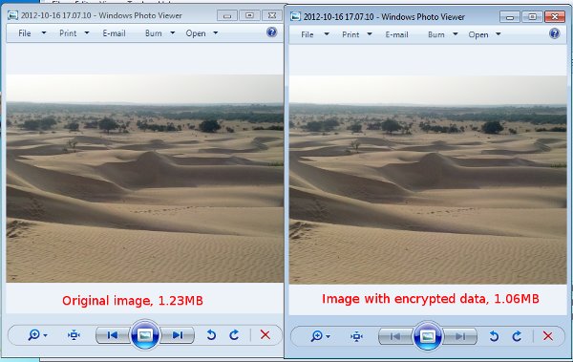Viewport: 573px width, 362px height.
Task: Expand Burn dropdown arrow in left window
Action: pyautogui.click(x=173, y=32)
